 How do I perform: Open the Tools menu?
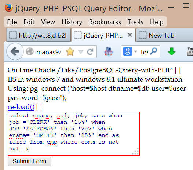tap(135, 22)
